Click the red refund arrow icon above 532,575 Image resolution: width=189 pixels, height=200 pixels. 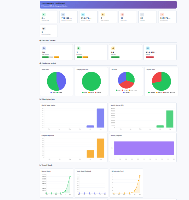162,15
